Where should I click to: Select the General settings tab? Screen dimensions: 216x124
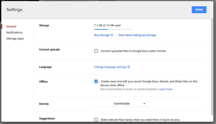(x=11, y=27)
